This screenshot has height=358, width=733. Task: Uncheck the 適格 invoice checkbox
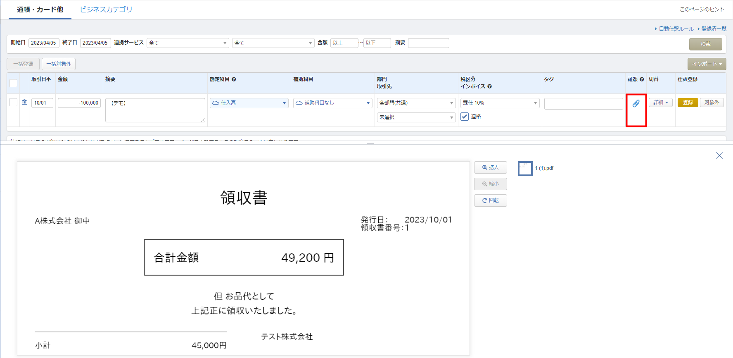tap(465, 117)
